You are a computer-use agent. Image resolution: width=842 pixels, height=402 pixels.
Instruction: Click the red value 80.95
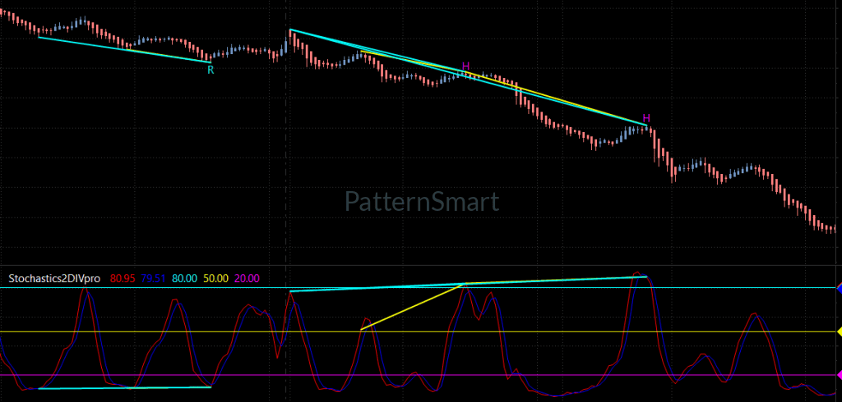[x=122, y=278]
